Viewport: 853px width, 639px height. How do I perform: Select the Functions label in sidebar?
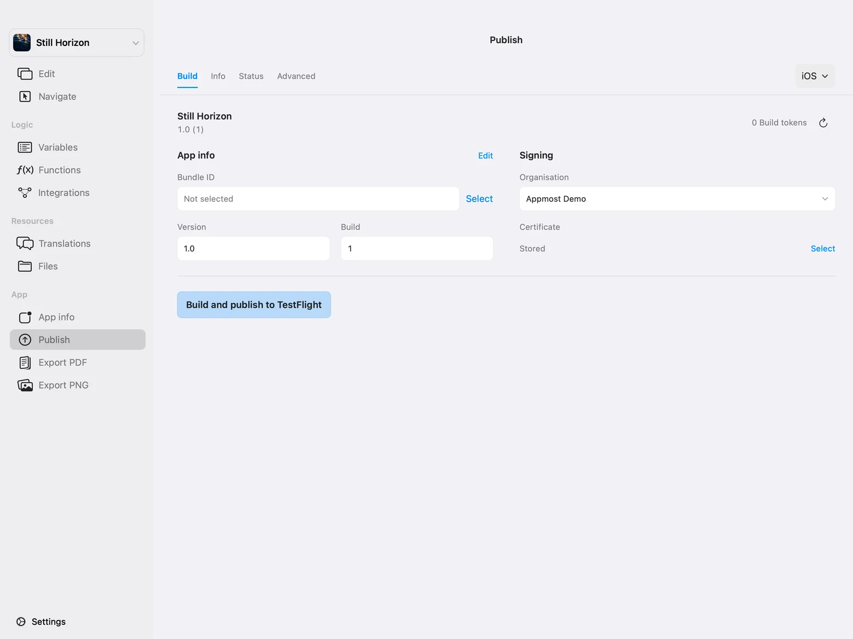[x=60, y=170]
